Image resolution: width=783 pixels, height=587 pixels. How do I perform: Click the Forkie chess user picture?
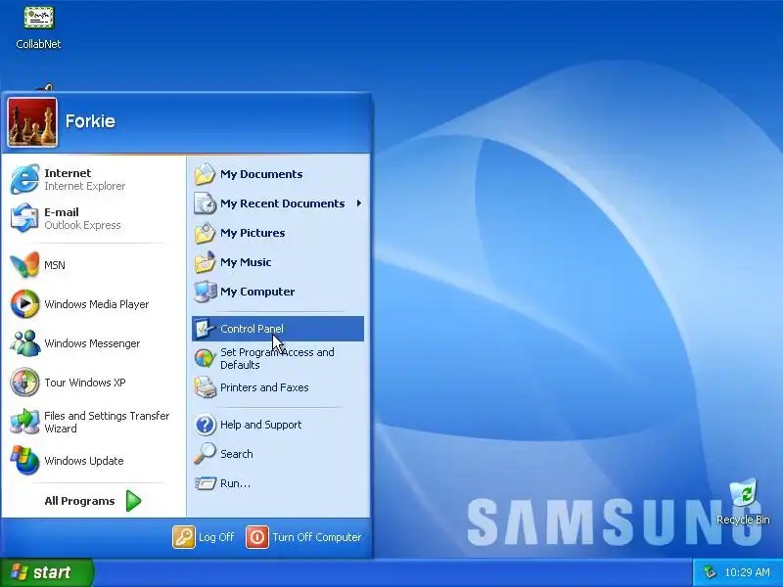tap(32, 122)
